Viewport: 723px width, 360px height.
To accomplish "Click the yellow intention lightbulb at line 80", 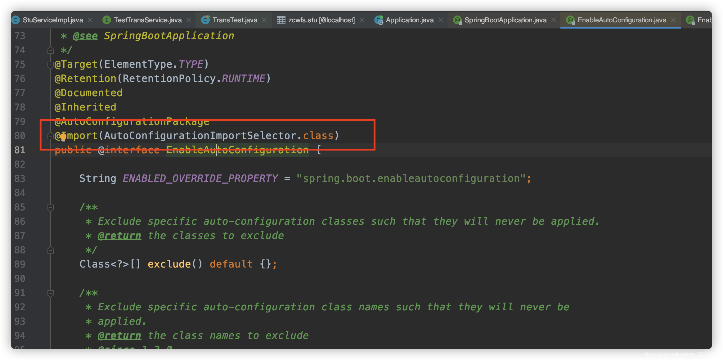I will [63, 136].
